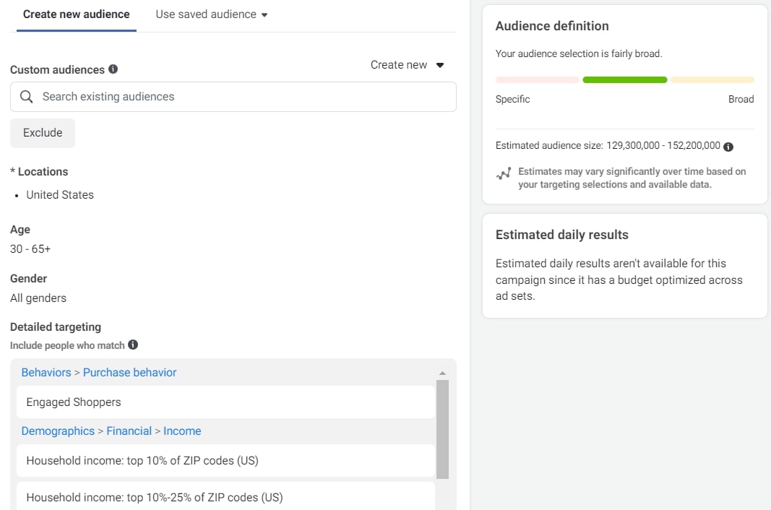Click the red Specific meter segment
This screenshot has width=771, height=510.
click(538, 80)
